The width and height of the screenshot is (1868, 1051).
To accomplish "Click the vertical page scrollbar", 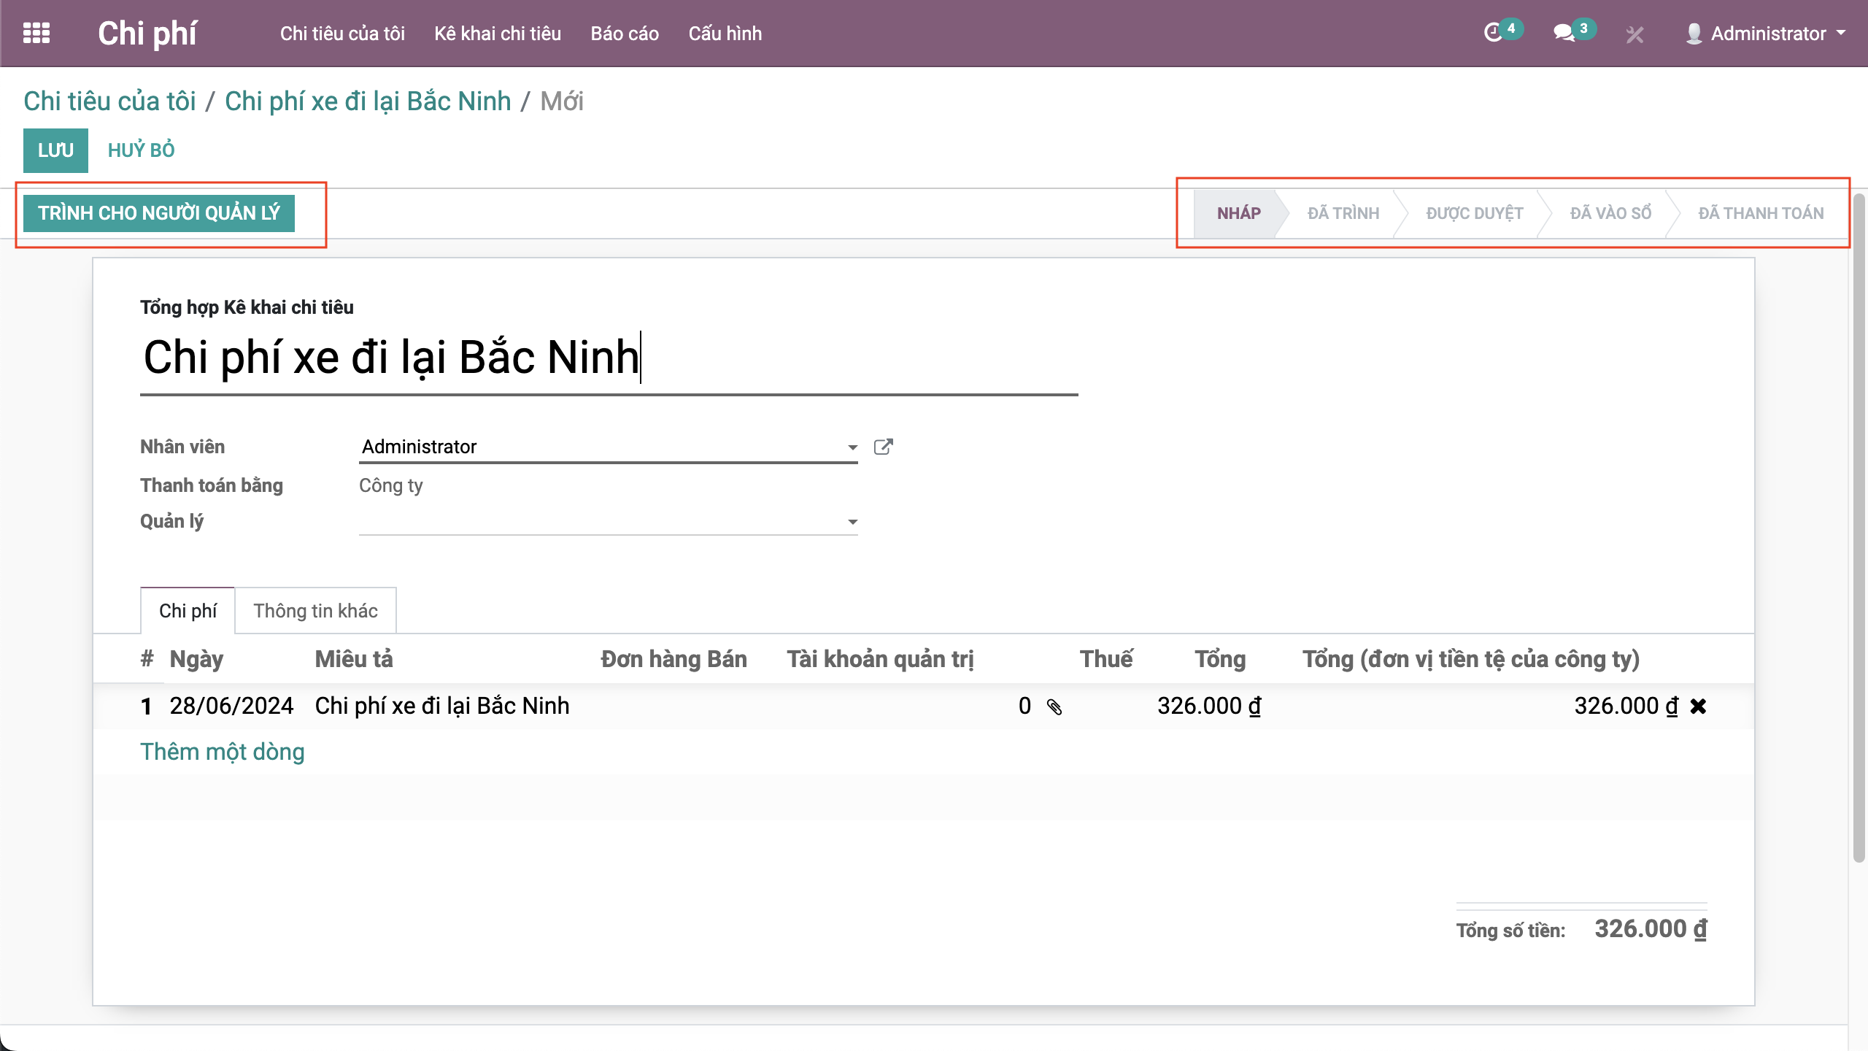I will point(1859,525).
